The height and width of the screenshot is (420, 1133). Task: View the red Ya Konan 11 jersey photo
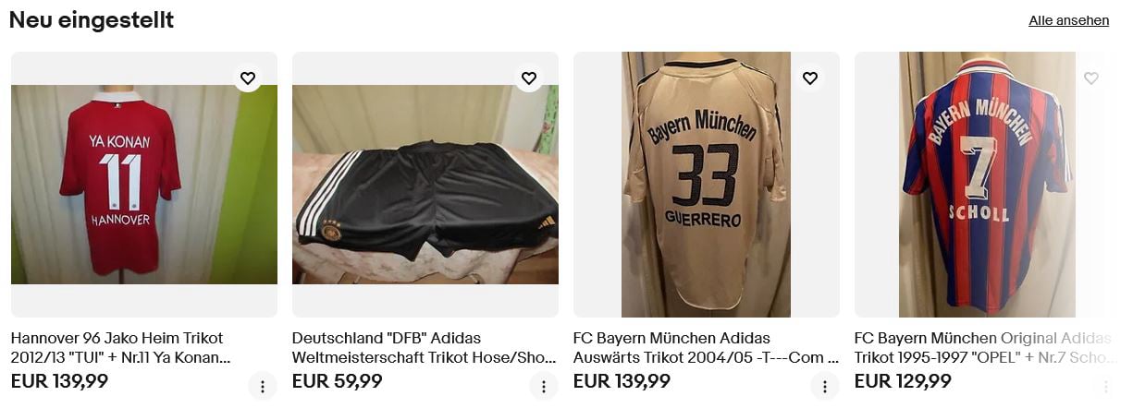pos(144,185)
